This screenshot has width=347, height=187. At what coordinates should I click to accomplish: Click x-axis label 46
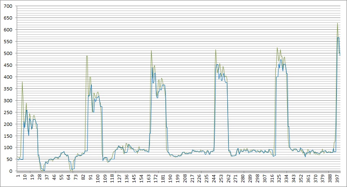54,177
